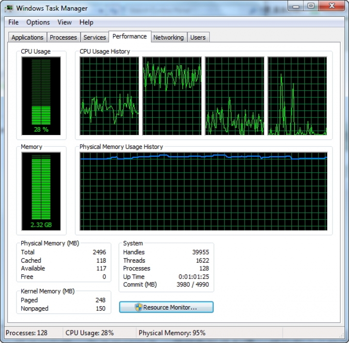Click the Paged kernel memory value 248

[100, 300]
